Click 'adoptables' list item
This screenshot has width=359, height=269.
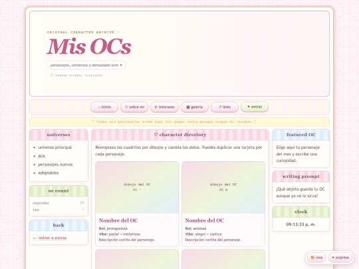click(49, 173)
